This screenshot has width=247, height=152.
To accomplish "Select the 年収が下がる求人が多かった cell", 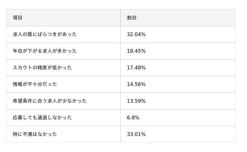I will [x=45, y=51].
